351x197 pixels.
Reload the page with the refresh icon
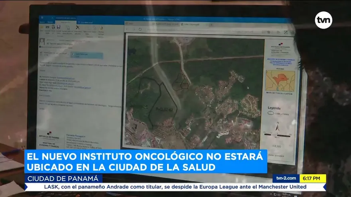[140, 29]
